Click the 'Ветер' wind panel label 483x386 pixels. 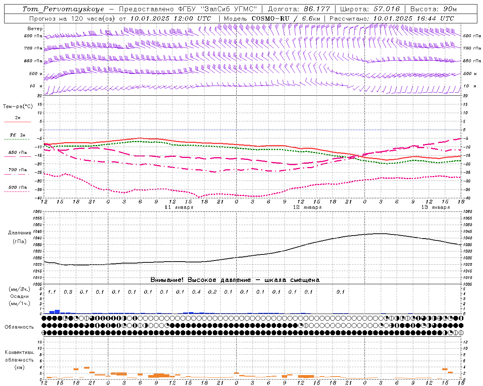point(35,29)
